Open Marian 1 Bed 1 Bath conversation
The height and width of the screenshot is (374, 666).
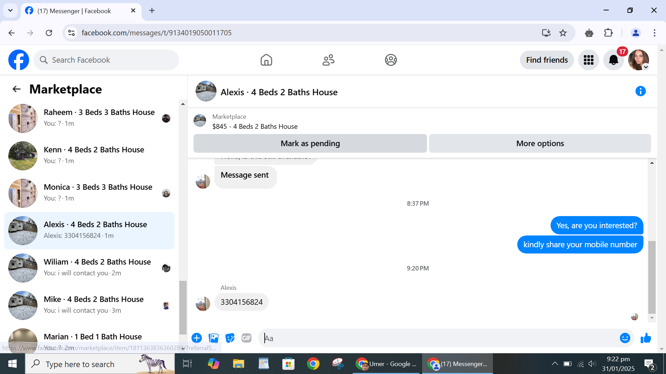[x=89, y=339]
